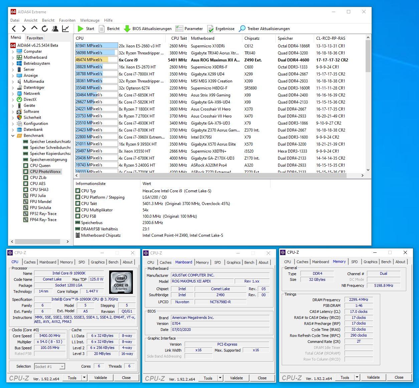This screenshot has height=388, width=419.
Task: Expand the Multimedia tree node
Action: [13, 81]
